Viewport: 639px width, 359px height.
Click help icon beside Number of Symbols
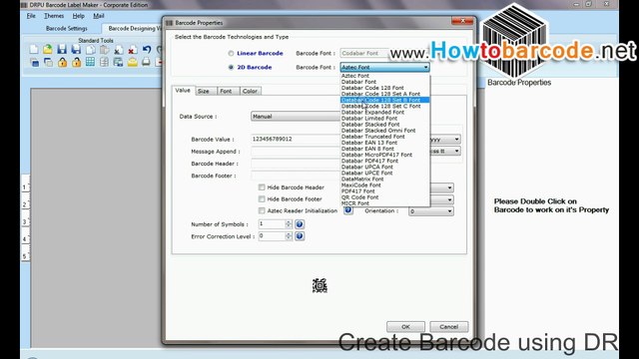pyautogui.click(x=300, y=224)
